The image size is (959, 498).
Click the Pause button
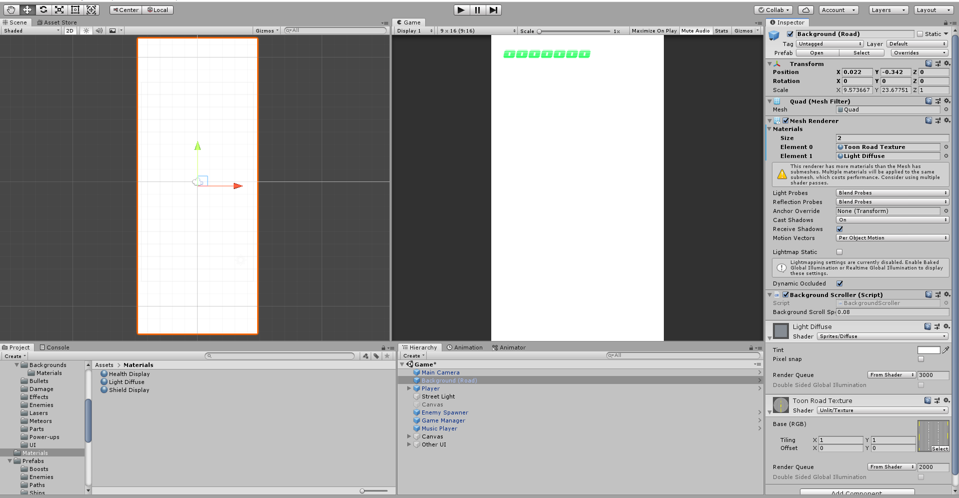477,10
